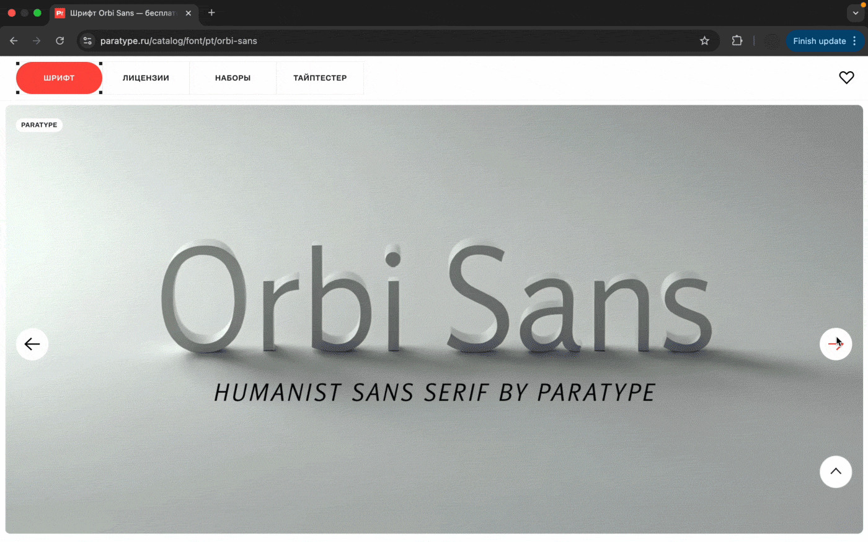
Task: Go back to the previous page
Action: point(14,41)
